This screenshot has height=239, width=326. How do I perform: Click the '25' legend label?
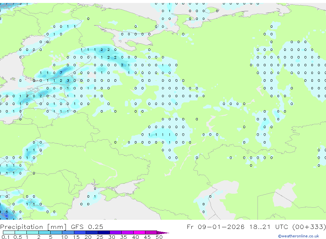pos(100,237)
